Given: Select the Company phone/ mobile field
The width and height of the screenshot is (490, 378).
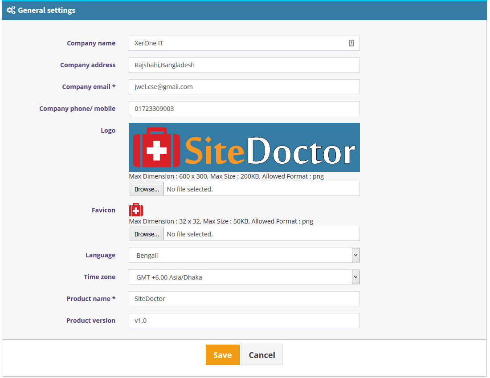Looking at the screenshot, I should click(x=244, y=109).
